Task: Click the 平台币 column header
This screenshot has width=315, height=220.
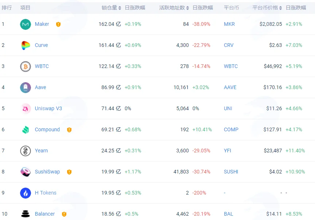Action: pyautogui.click(x=232, y=8)
